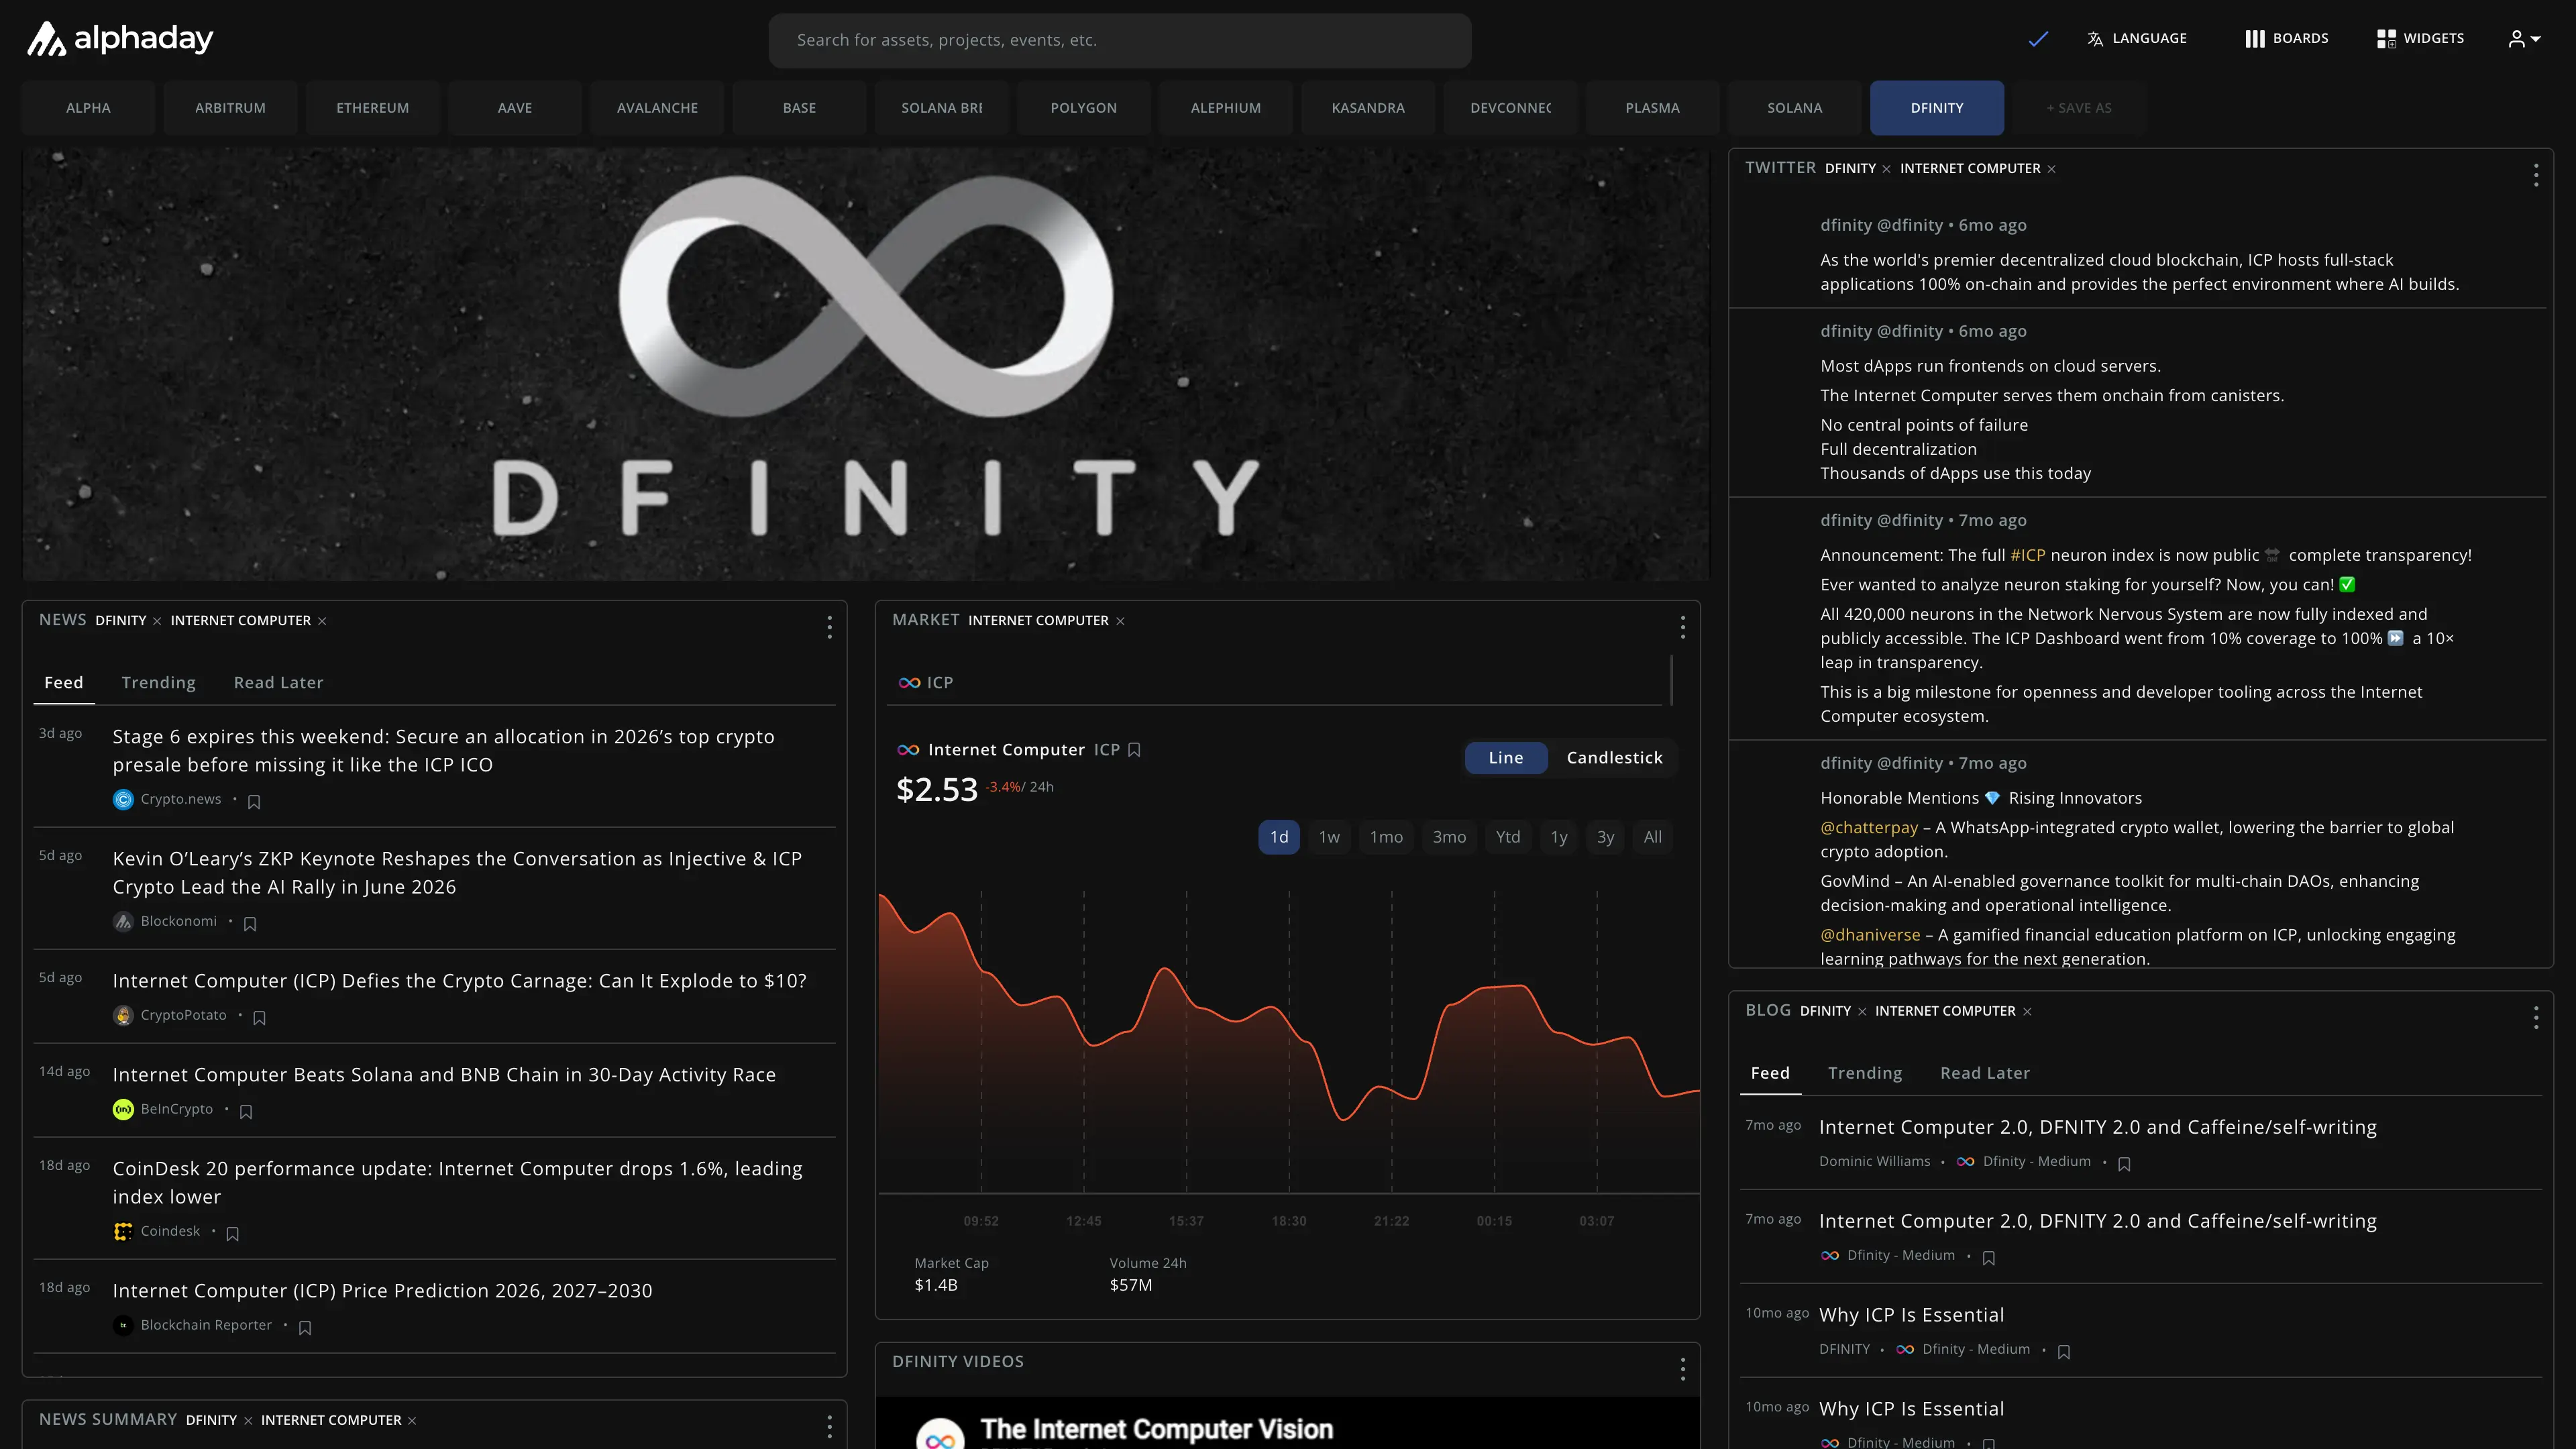Open the Language menu

(x=2137, y=39)
